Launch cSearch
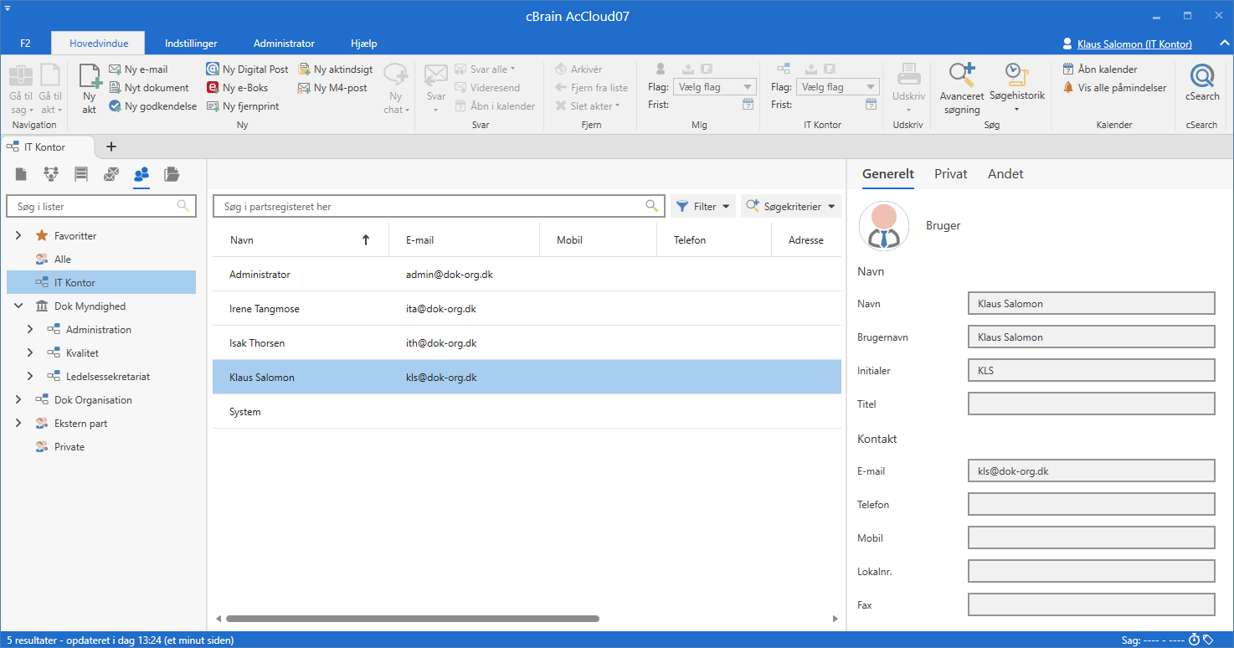 pyautogui.click(x=1202, y=84)
